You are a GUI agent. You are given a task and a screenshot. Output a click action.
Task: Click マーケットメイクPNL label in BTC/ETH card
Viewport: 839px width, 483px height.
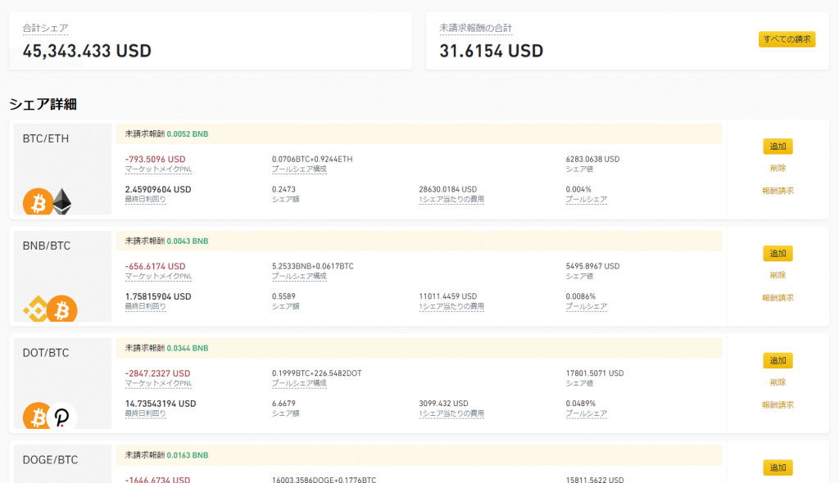coord(158,169)
